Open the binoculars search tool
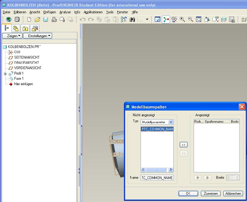The height and width of the screenshot is (202, 247). 132,19
